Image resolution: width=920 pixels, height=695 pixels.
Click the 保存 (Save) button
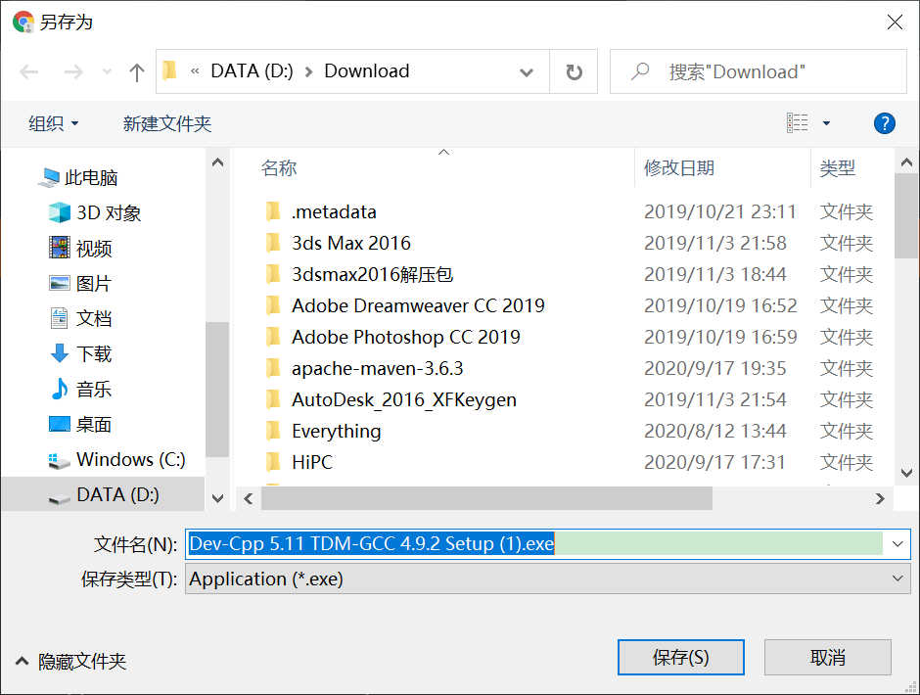pyautogui.click(x=680, y=657)
